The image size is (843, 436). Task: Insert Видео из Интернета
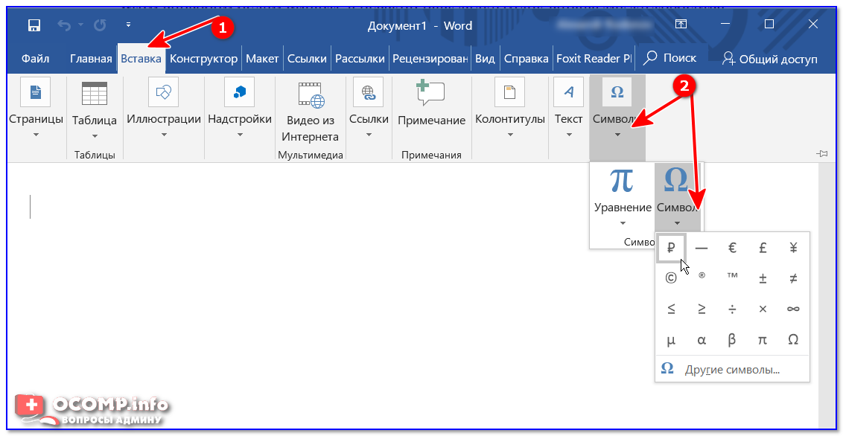click(x=312, y=113)
